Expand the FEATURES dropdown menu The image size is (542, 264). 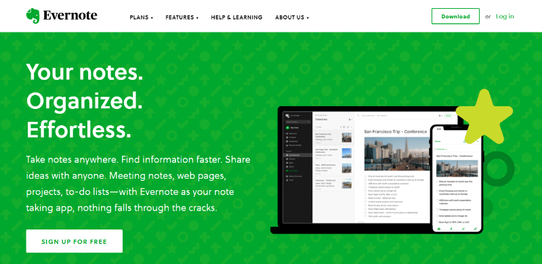click(182, 18)
